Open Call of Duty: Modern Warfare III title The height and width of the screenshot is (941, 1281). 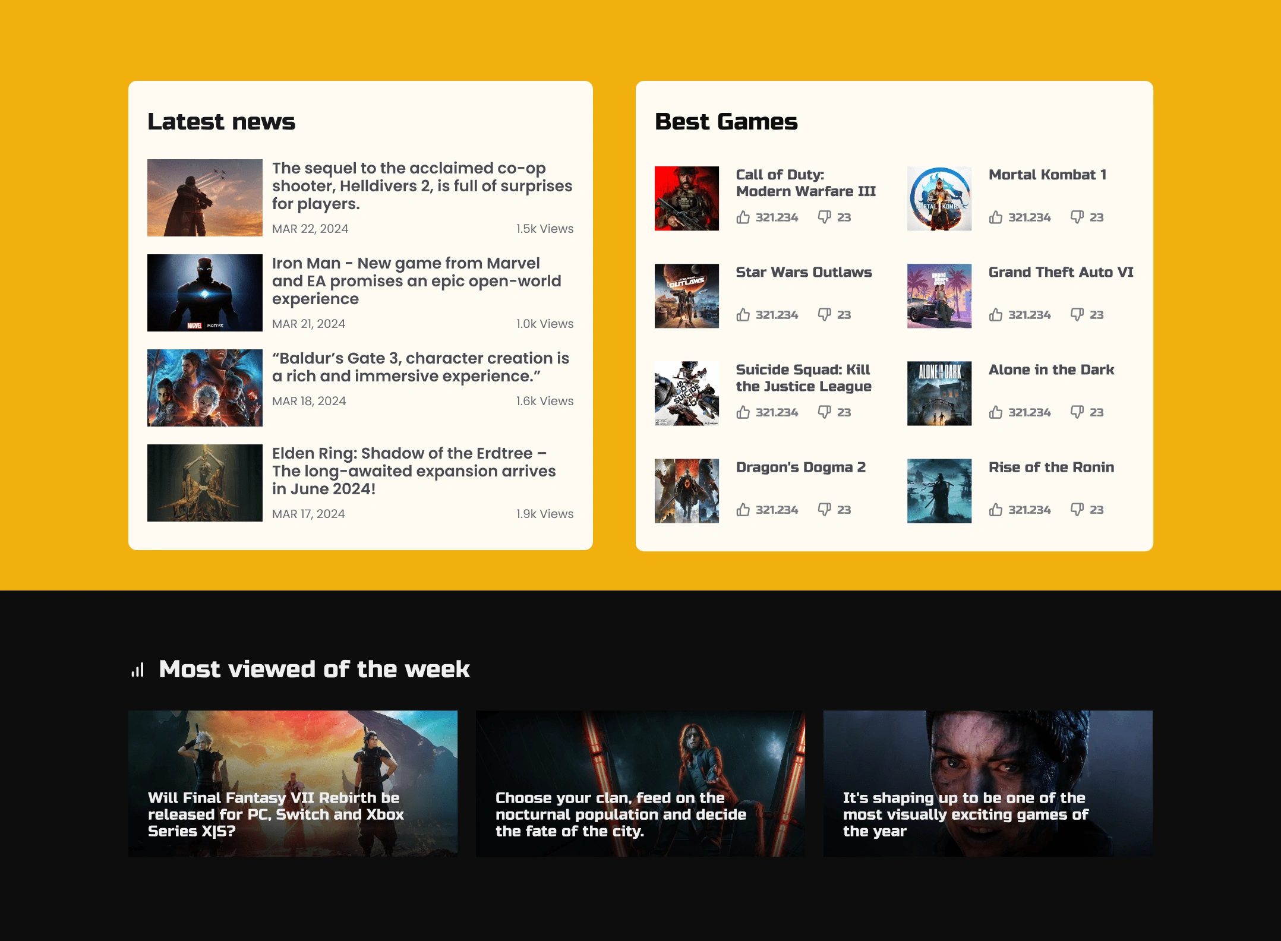coord(806,183)
